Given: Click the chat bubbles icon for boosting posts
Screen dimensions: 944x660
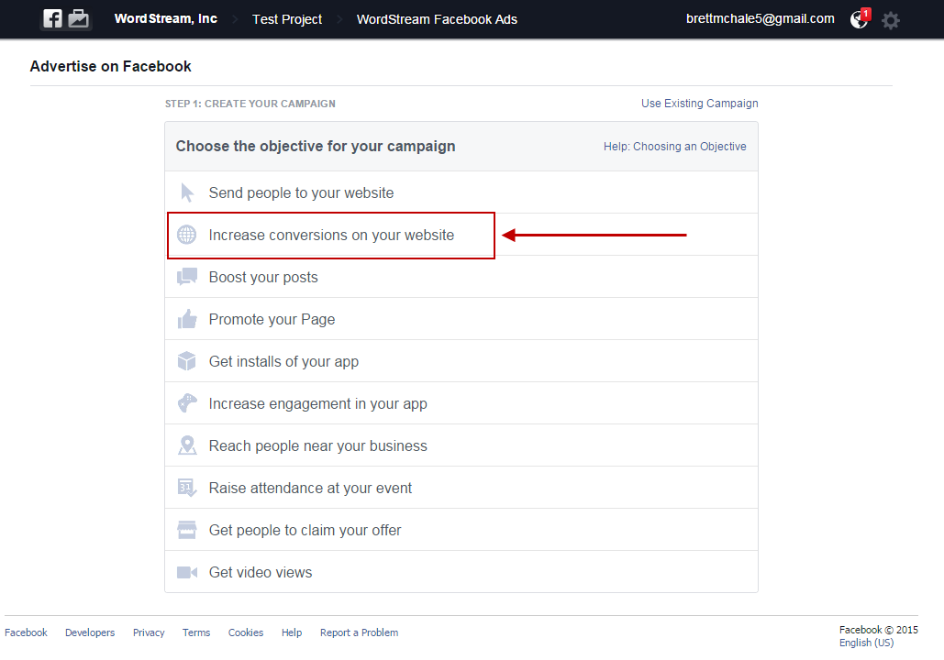Looking at the screenshot, I should (186, 277).
